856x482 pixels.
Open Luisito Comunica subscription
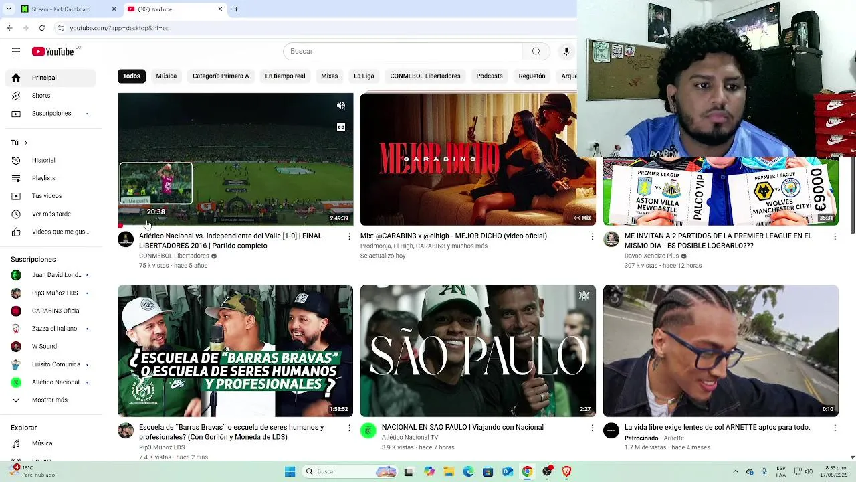(x=51, y=365)
